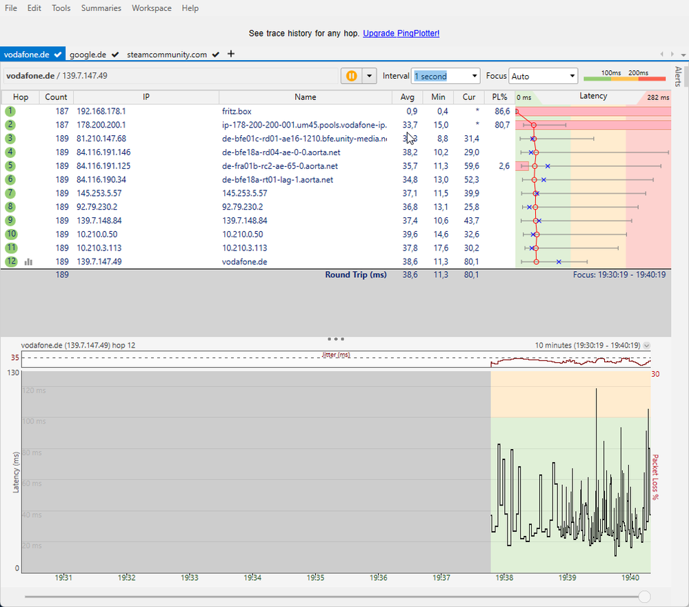Viewport: 689px width, 607px height.
Task: Click the hop 11 circle icon
Action: (x=10, y=248)
